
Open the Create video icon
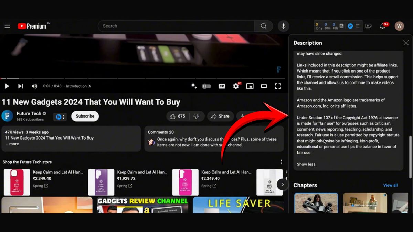tap(368, 26)
